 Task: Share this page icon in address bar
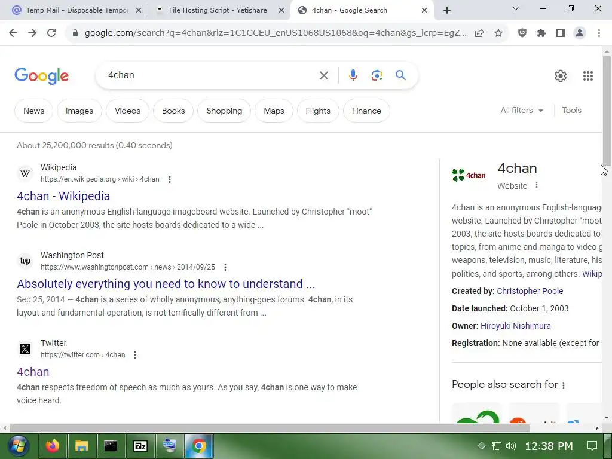click(x=479, y=33)
